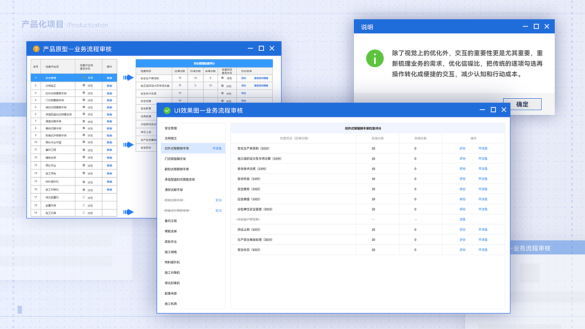Image resolution: width=585 pixels, height=329 pixels.
Task: Check the unchecked 涉及 box for 塔式起重机
Action: coord(84,197)
